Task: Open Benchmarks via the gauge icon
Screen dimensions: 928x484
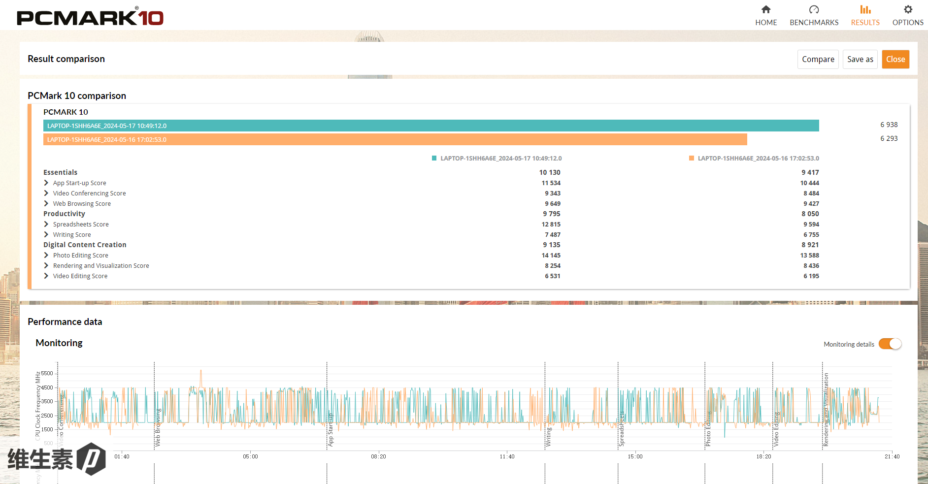Action: coord(814,10)
